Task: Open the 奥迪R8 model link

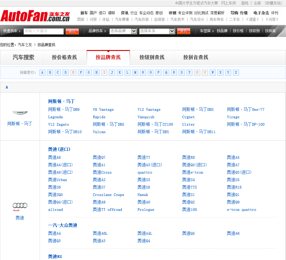Action: click(x=188, y=157)
